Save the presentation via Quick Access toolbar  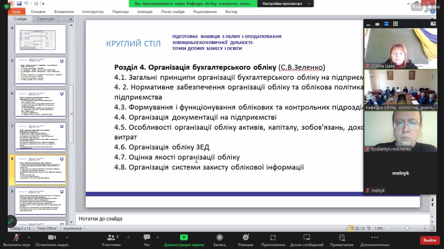pyautogui.click(x=19, y=3)
